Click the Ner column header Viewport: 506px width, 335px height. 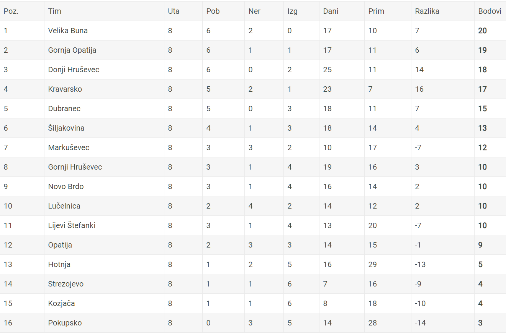254,11
